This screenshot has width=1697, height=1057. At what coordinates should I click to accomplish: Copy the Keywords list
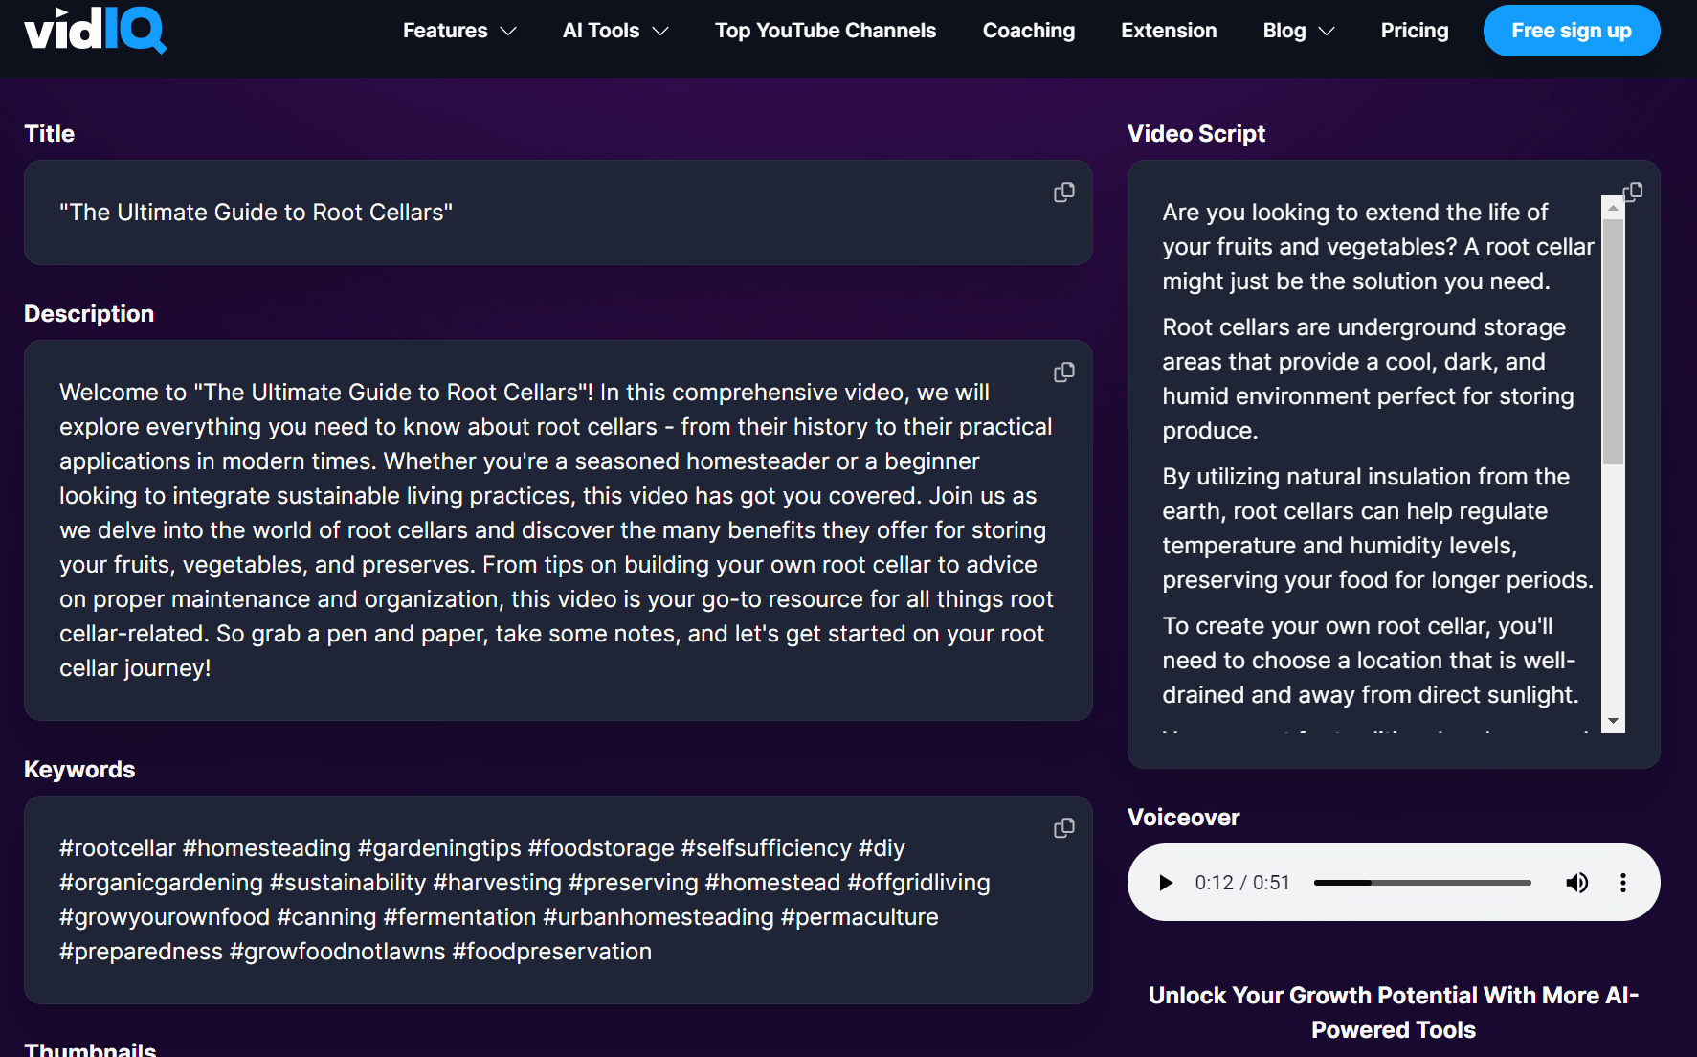coord(1064,828)
